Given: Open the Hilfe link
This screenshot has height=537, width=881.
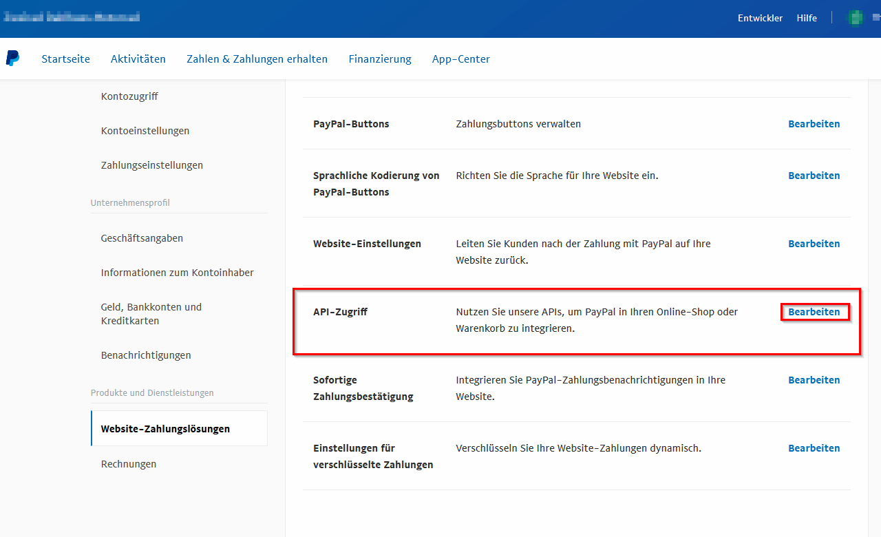Looking at the screenshot, I should coord(807,19).
